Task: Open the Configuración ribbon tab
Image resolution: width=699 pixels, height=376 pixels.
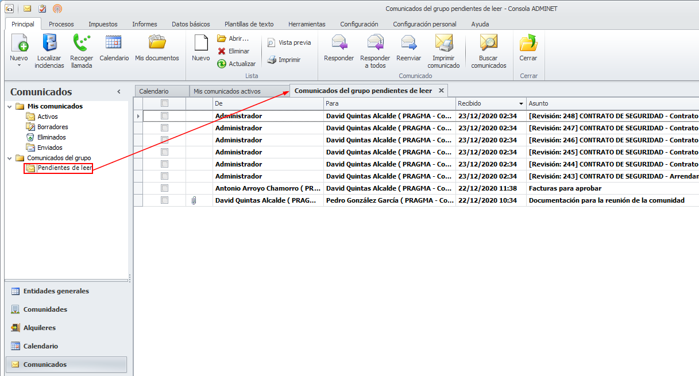Action: pos(359,24)
